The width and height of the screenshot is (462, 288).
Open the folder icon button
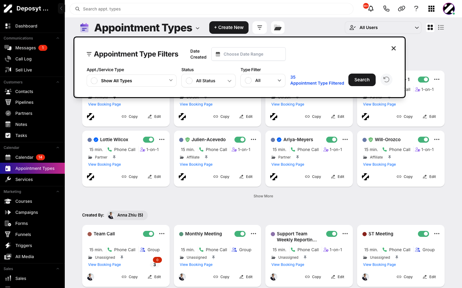click(x=278, y=28)
